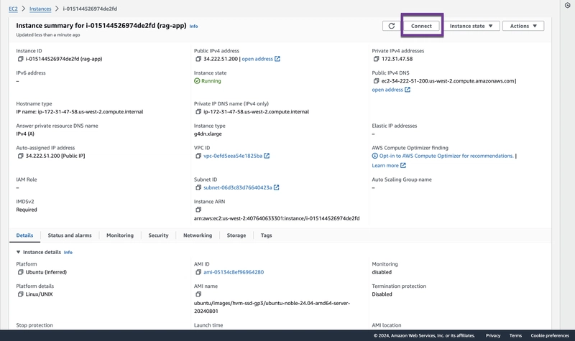Open Cookie preferences in footer
The image size is (575, 341).
tap(550, 335)
